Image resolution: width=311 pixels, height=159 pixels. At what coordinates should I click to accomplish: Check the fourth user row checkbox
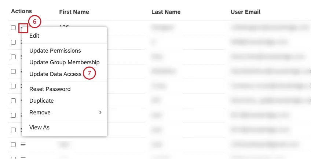click(13, 71)
